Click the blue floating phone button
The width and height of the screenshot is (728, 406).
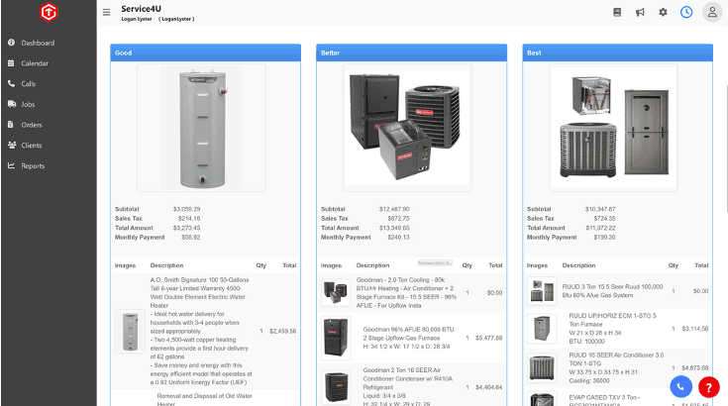681,386
